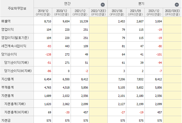Screen dimensions: 182x123
Task: Click the 2022/12(E) column header
Action: point(98,13)
